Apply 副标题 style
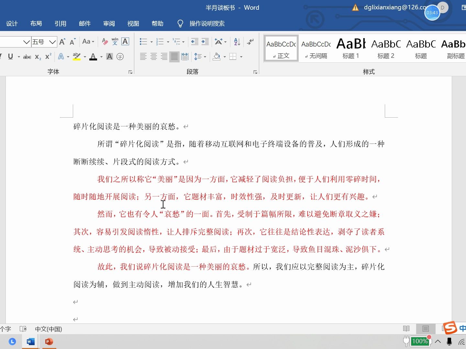Screen dimensions: 466x349 coord(453,48)
